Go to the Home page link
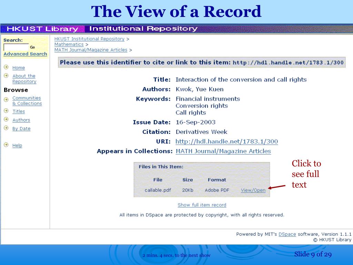Viewport: 353px width, 265px height. point(19,68)
